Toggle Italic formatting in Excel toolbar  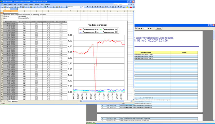pos(90,7)
